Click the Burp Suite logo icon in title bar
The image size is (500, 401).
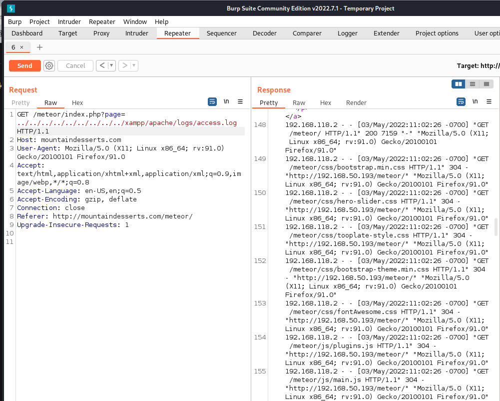click(11, 8)
